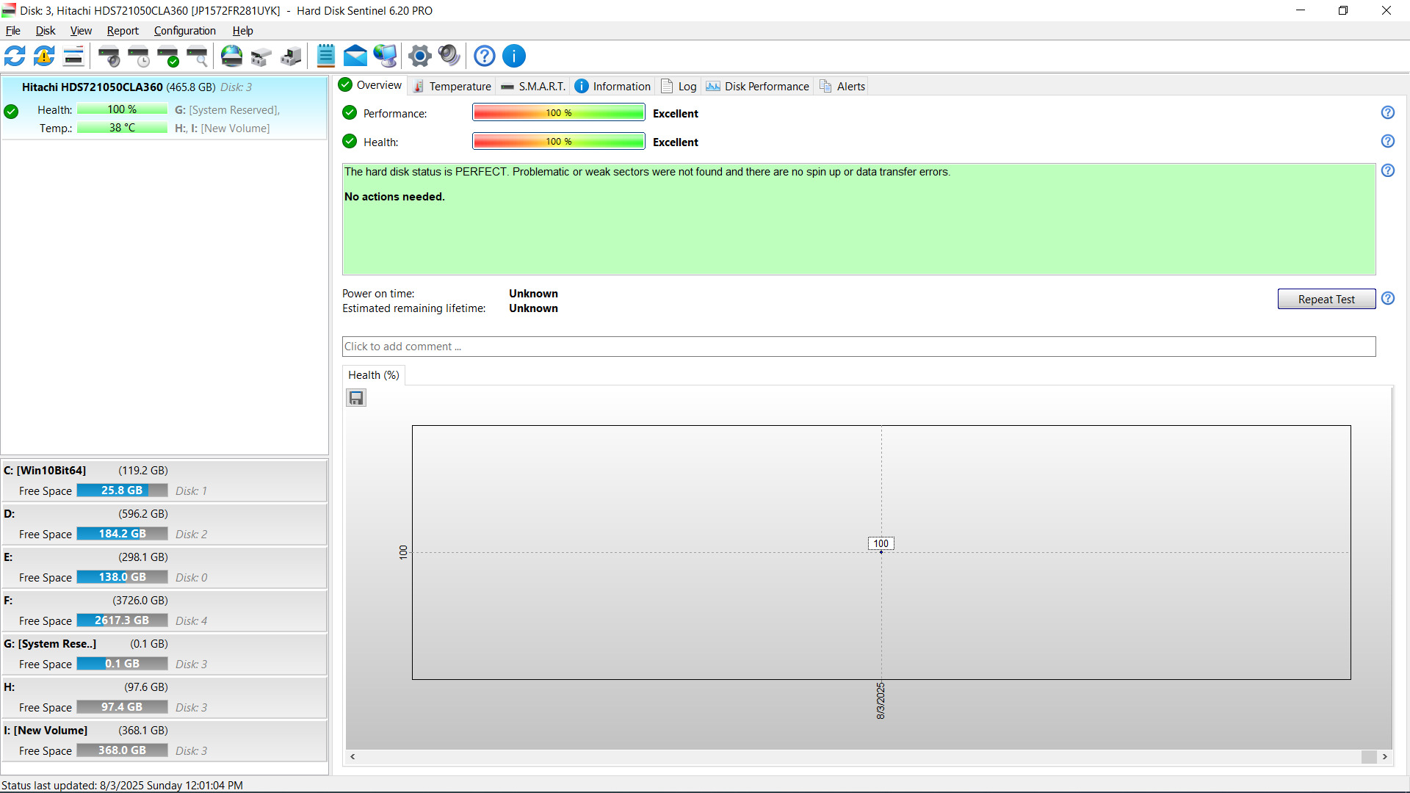The height and width of the screenshot is (793, 1410).
Task: Click the green check icon next to Performance
Action: [350, 112]
